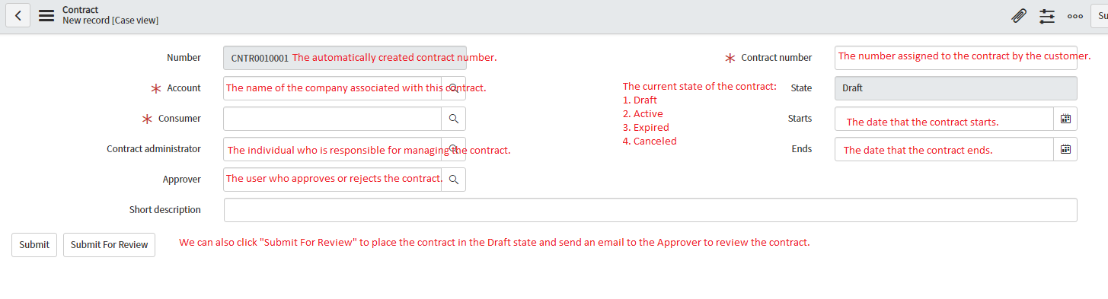Click the Approver lookup magnifier icon
This screenshot has height=299, width=1108.
(453, 180)
